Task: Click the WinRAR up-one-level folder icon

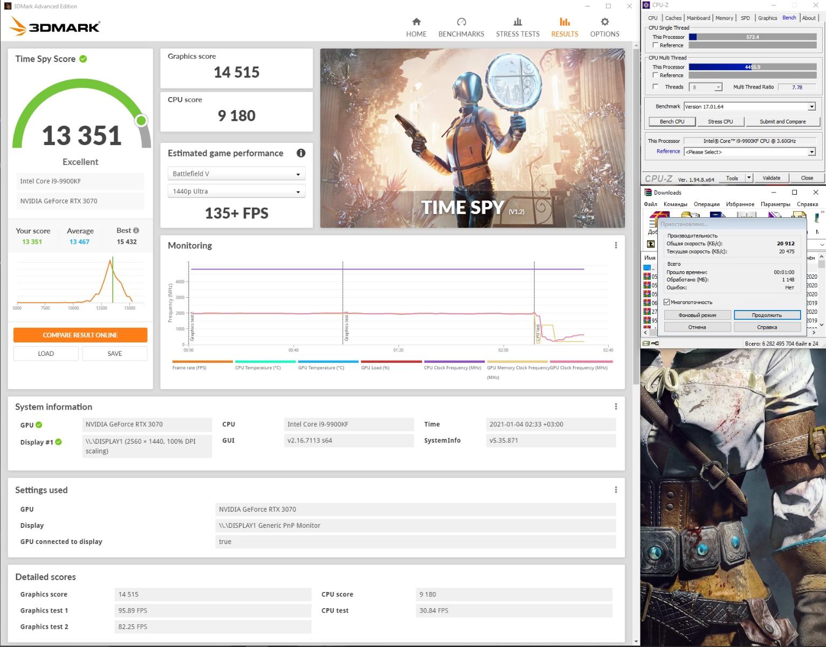Action: 651,244
